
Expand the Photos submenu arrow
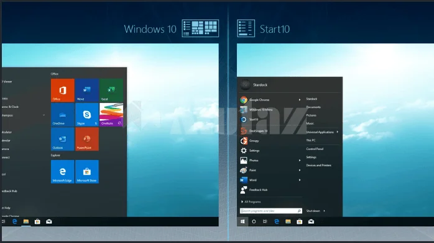300,161
